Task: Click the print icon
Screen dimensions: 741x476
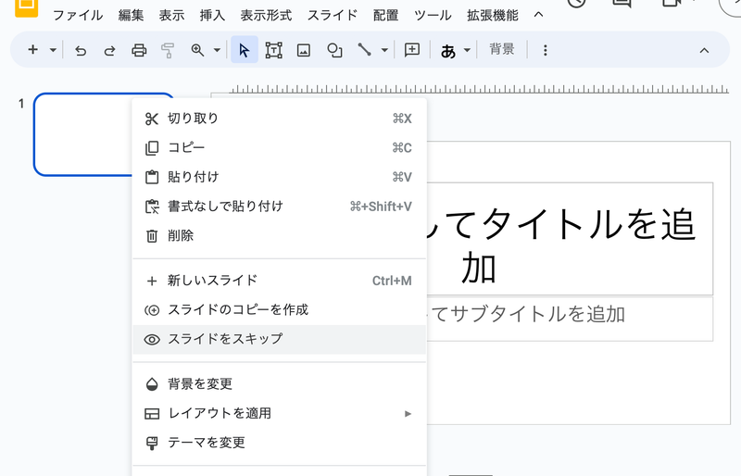Action: pyautogui.click(x=139, y=50)
